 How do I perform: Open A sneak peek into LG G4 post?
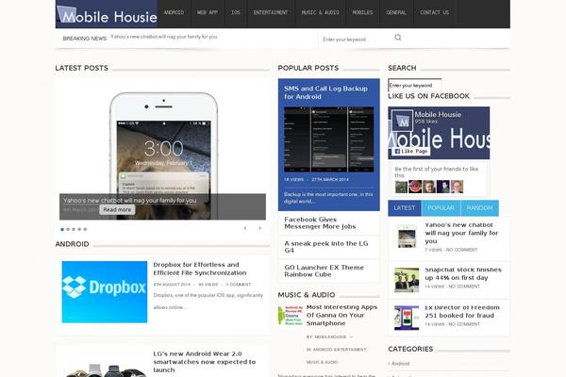pyautogui.click(x=326, y=247)
